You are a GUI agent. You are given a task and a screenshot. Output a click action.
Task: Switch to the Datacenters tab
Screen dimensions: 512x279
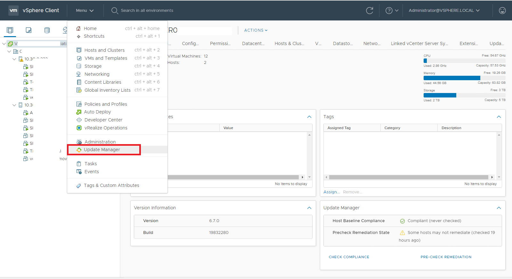pyautogui.click(x=253, y=43)
